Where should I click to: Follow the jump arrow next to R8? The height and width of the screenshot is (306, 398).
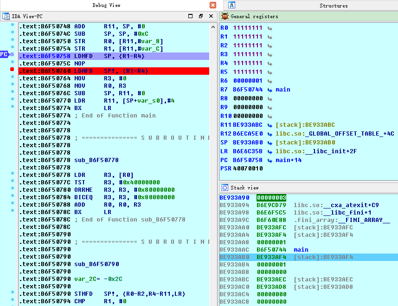click(x=270, y=99)
